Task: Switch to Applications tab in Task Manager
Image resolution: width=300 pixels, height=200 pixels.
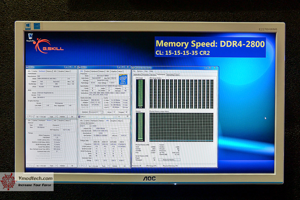Action: click(x=137, y=75)
